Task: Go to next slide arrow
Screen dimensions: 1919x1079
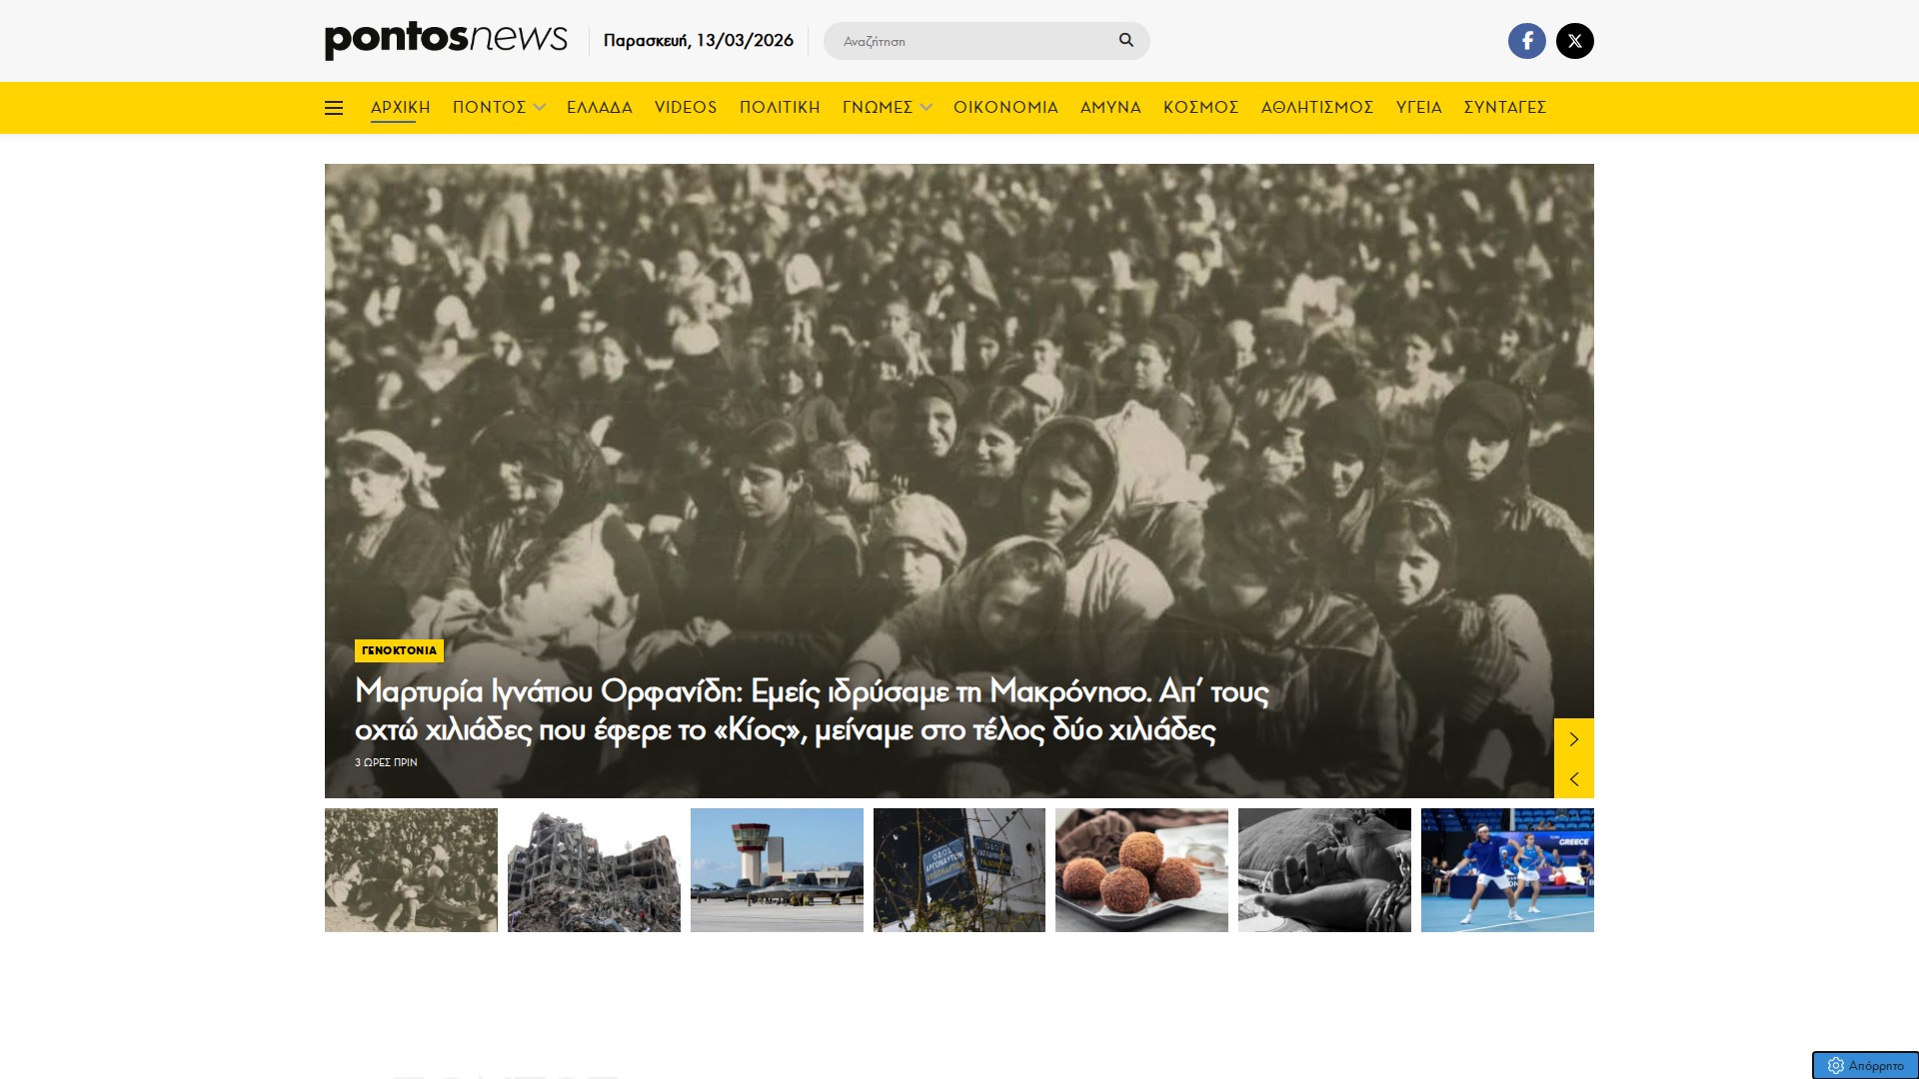Action: click(1573, 738)
